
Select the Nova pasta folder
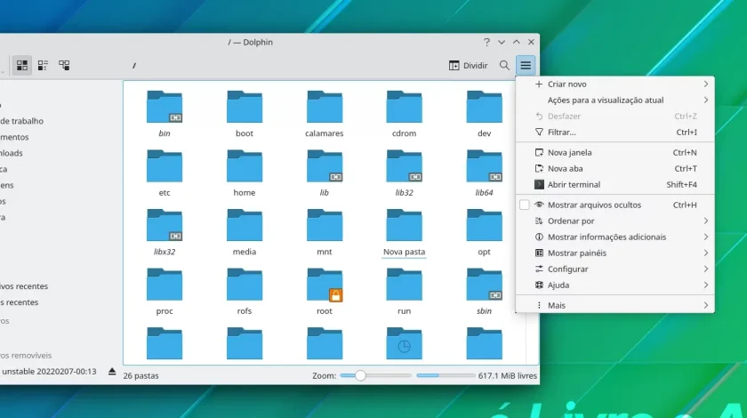[x=404, y=232]
